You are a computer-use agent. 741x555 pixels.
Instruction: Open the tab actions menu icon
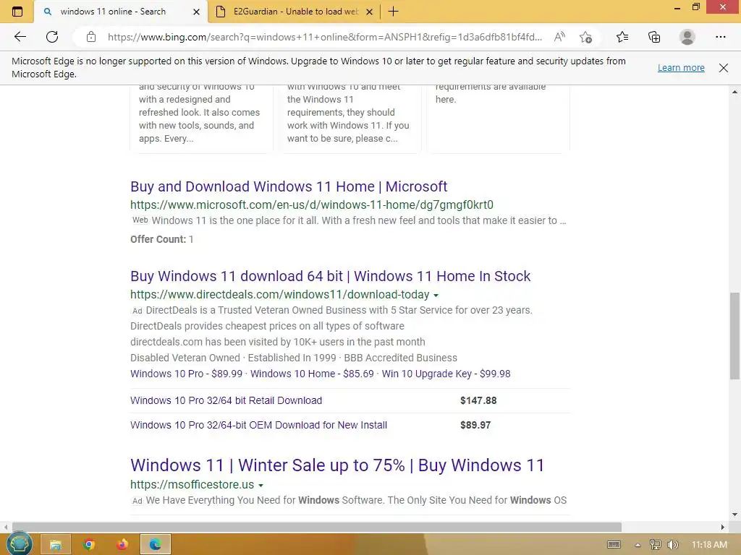[x=17, y=12]
